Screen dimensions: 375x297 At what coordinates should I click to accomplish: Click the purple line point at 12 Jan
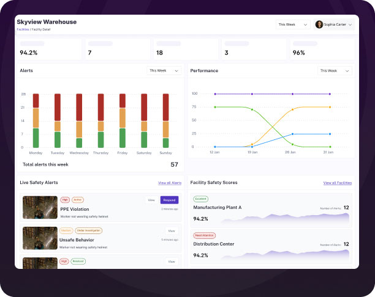(x=215, y=94)
